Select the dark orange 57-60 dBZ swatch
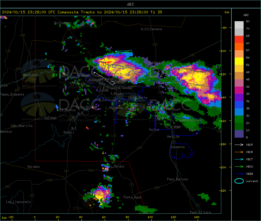261x221 pixels. tap(239, 47)
